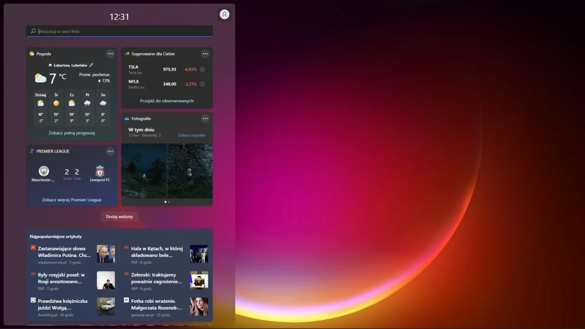Open the Premier League widget more options menu

tap(111, 151)
